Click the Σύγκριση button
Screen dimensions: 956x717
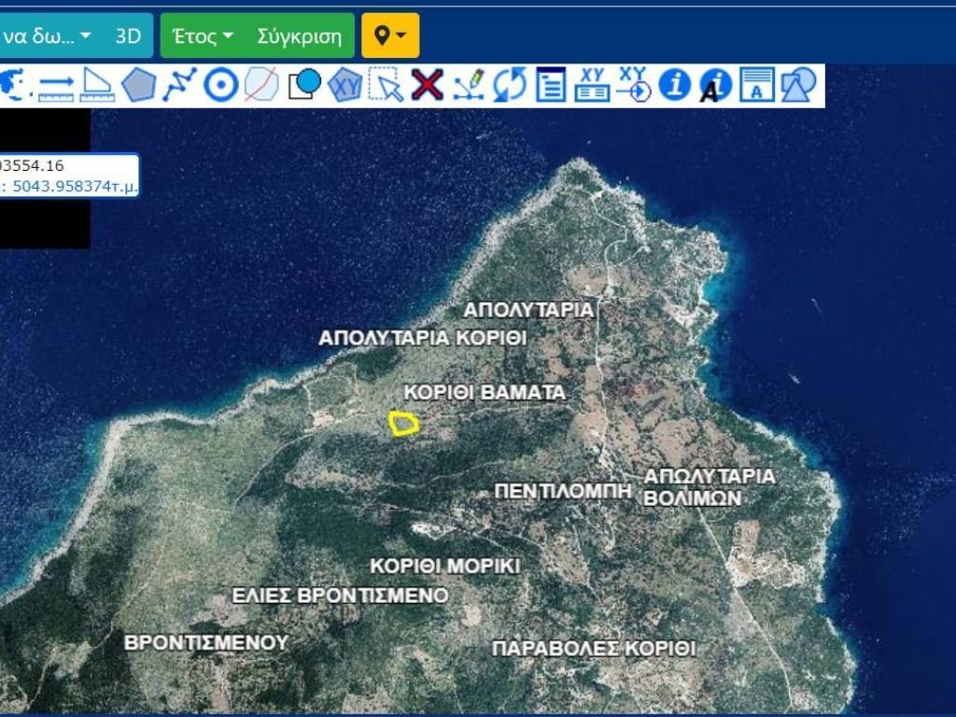point(300,36)
